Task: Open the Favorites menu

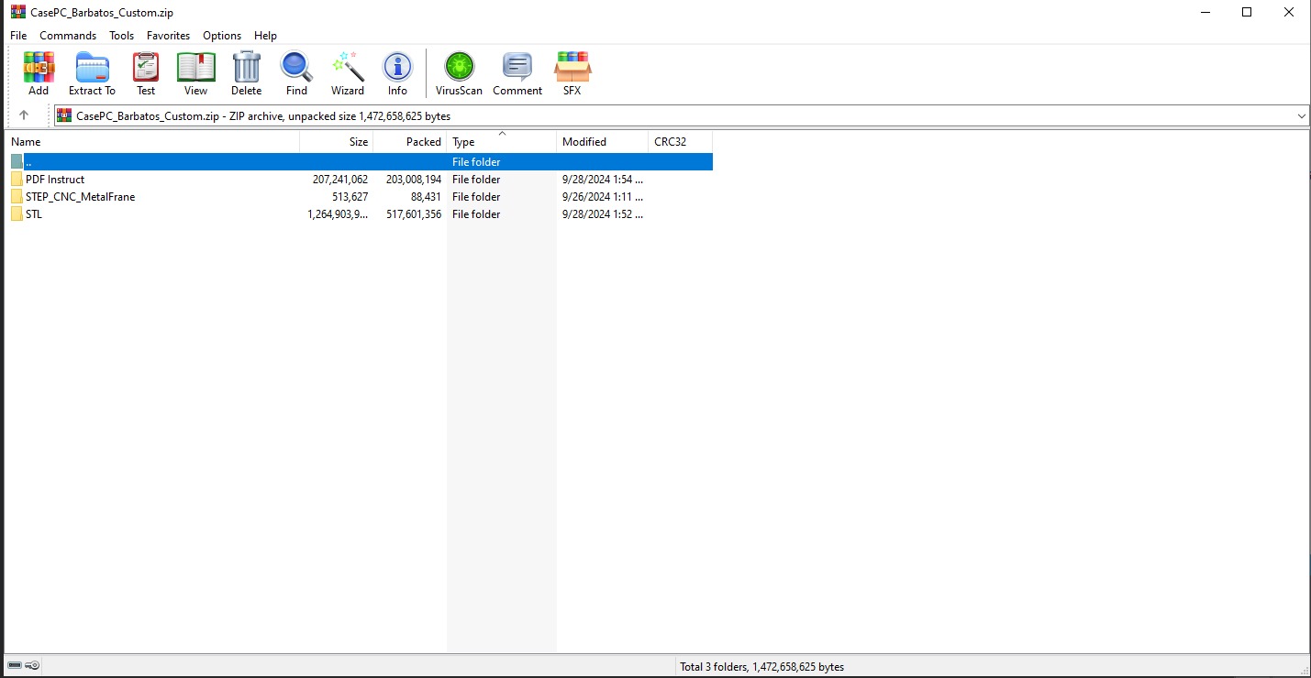Action: pos(168,36)
